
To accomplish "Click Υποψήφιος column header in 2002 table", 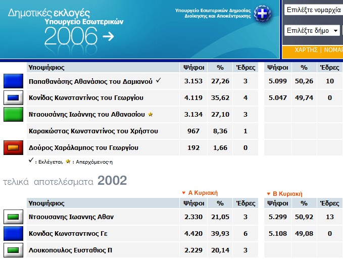I will coord(46,203).
